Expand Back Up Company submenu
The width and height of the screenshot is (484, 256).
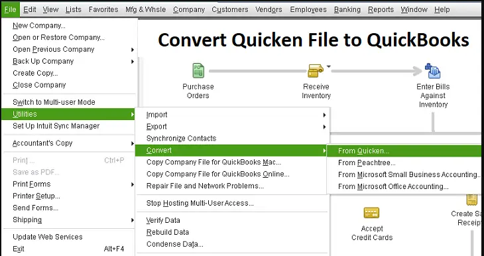tap(68, 61)
